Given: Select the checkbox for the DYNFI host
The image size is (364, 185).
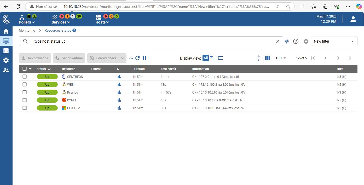Looking at the screenshot, I should (25, 100).
